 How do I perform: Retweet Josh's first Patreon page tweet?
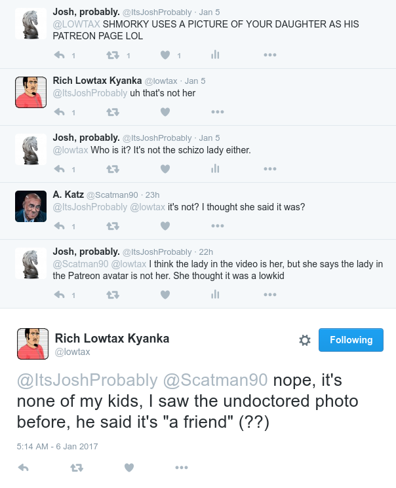(x=113, y=55)
